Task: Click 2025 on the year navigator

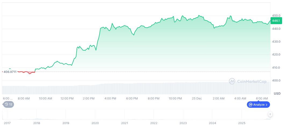Action: click(242, 123)
